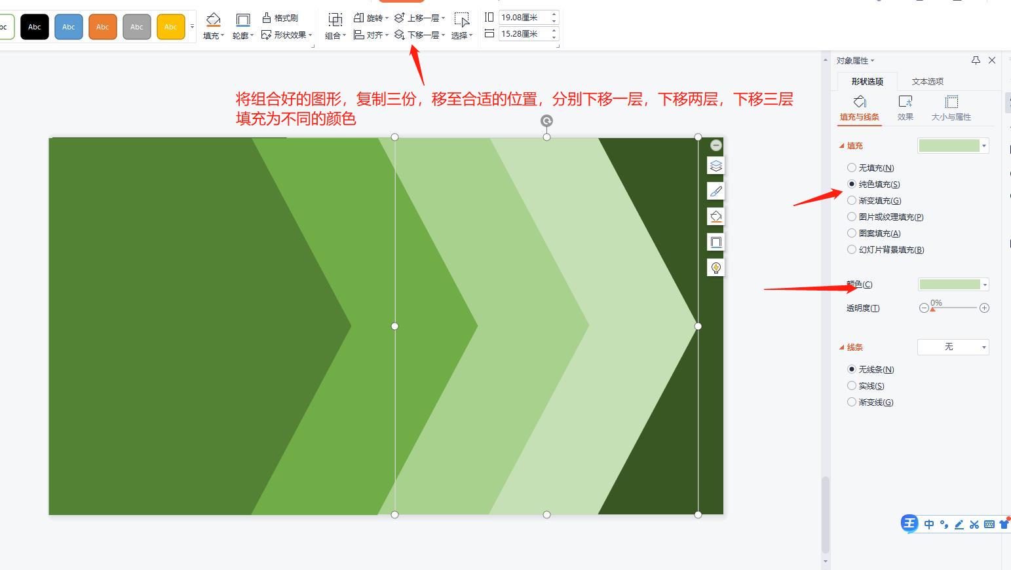This screenshot has width=1011, height=570.
Task: Open the 对齐 align menu
Action: (371, 35)
